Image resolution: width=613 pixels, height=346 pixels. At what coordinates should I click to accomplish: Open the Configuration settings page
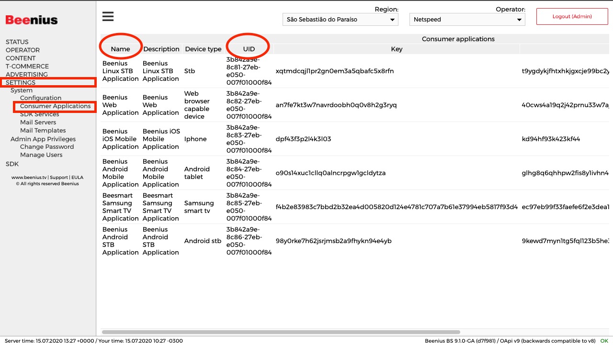pos(41,98)
